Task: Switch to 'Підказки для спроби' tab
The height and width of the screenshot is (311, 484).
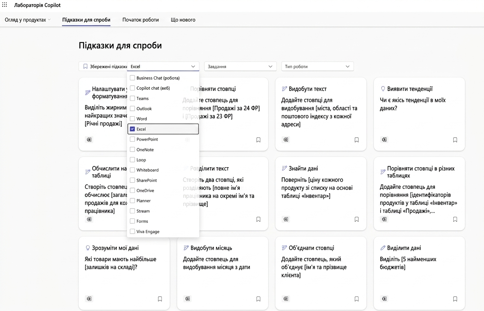Action: coord(86,20)
